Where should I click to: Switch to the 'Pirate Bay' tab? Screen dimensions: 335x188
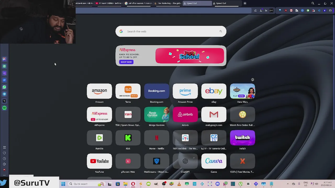click(x=168, y=3)
